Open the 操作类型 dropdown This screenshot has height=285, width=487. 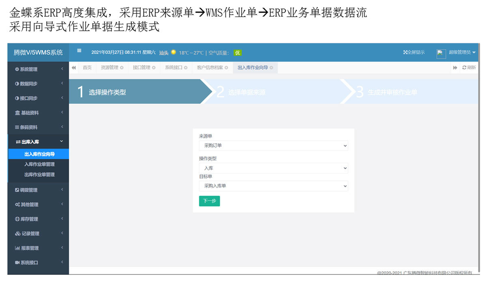click(273, 168)
